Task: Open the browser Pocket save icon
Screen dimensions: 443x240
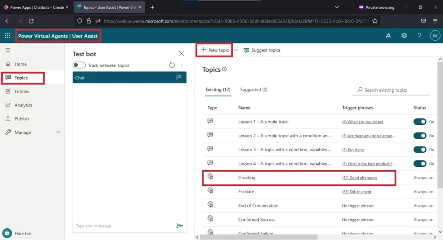Action: pos(423,21)
